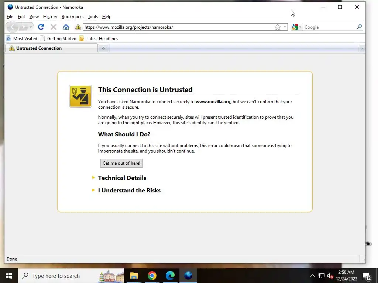Select the Untrusted Connection tab
The height and width of the screenshot is (283, 378).
click(51, 48)
